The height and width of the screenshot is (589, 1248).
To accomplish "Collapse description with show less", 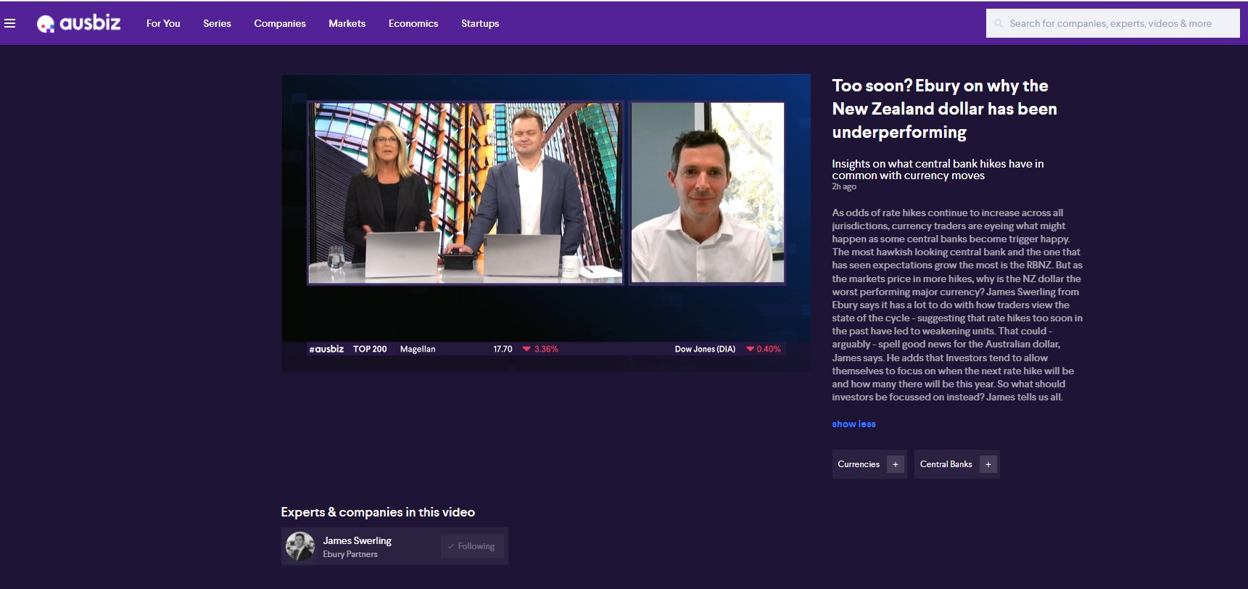I will pyautogui.click(x=854, y=424).
